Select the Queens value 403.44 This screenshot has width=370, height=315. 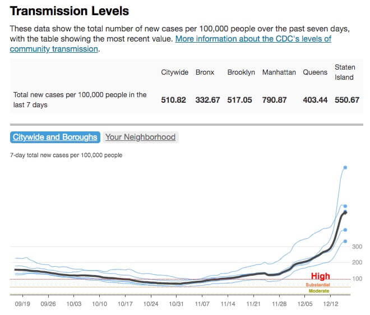pos(315,100)
